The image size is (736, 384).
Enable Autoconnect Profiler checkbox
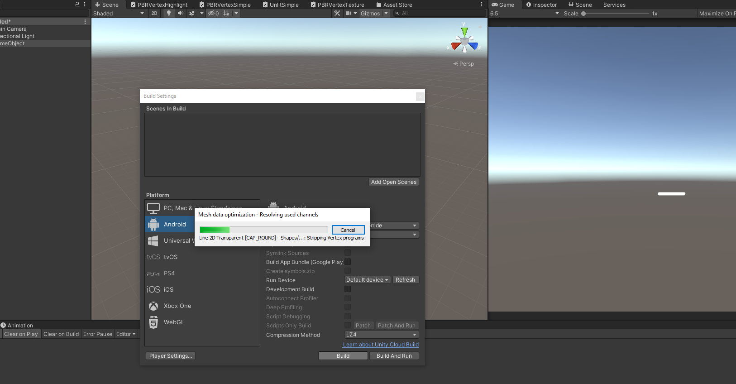[x=348, y=298]
